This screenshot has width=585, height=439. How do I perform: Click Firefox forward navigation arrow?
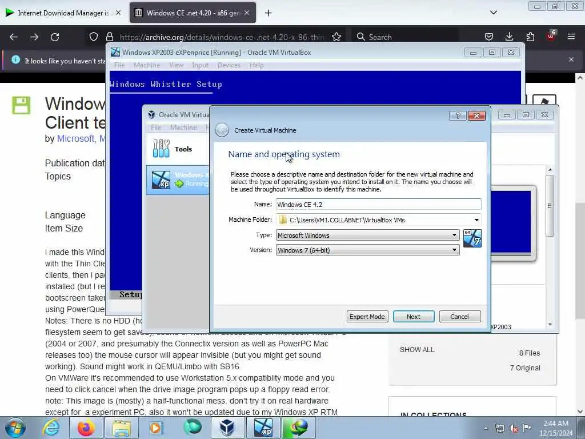tap(34, 37)
